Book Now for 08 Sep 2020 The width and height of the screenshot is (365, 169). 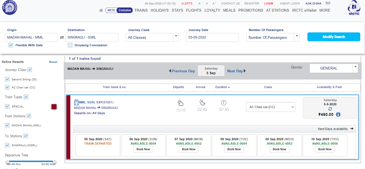(x=234, y=149)
